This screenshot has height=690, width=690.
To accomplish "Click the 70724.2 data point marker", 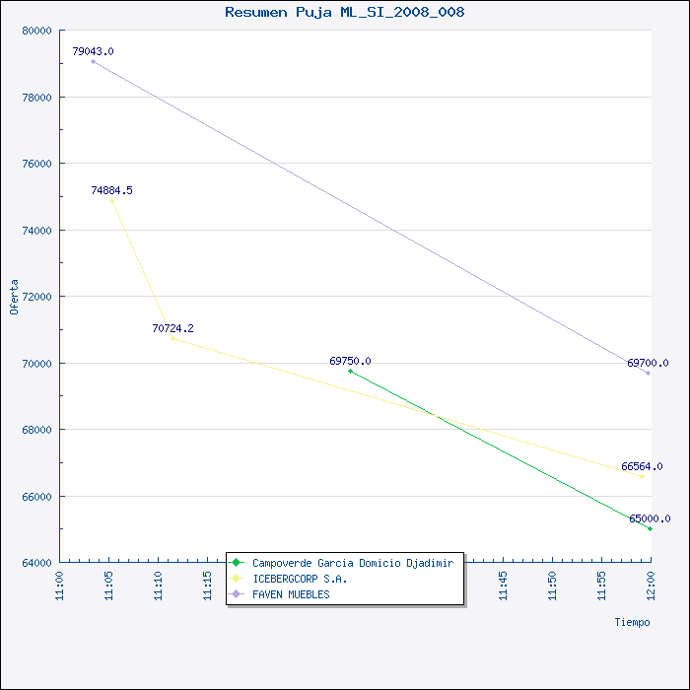I will pos(172,338).
